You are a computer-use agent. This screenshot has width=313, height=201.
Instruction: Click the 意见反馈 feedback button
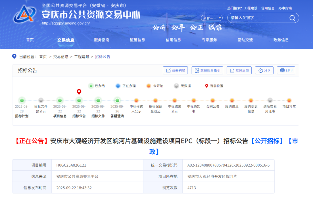(x=239, y=70)
